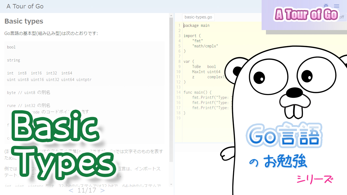347x195 pixels.
Task: Click the scrollbar up arrow in lesson pane
Action: pyautogui.click(x=171, y=16)
